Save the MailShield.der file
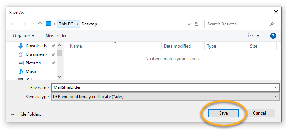 tap(223, 113)
